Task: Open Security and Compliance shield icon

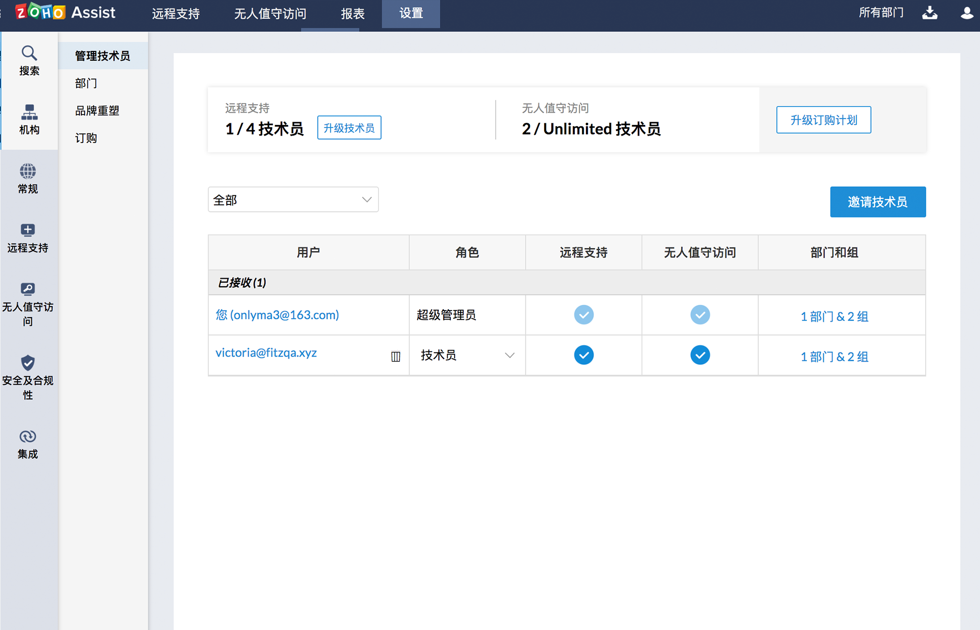Action: pyautogui.click(x=28, y=363)
